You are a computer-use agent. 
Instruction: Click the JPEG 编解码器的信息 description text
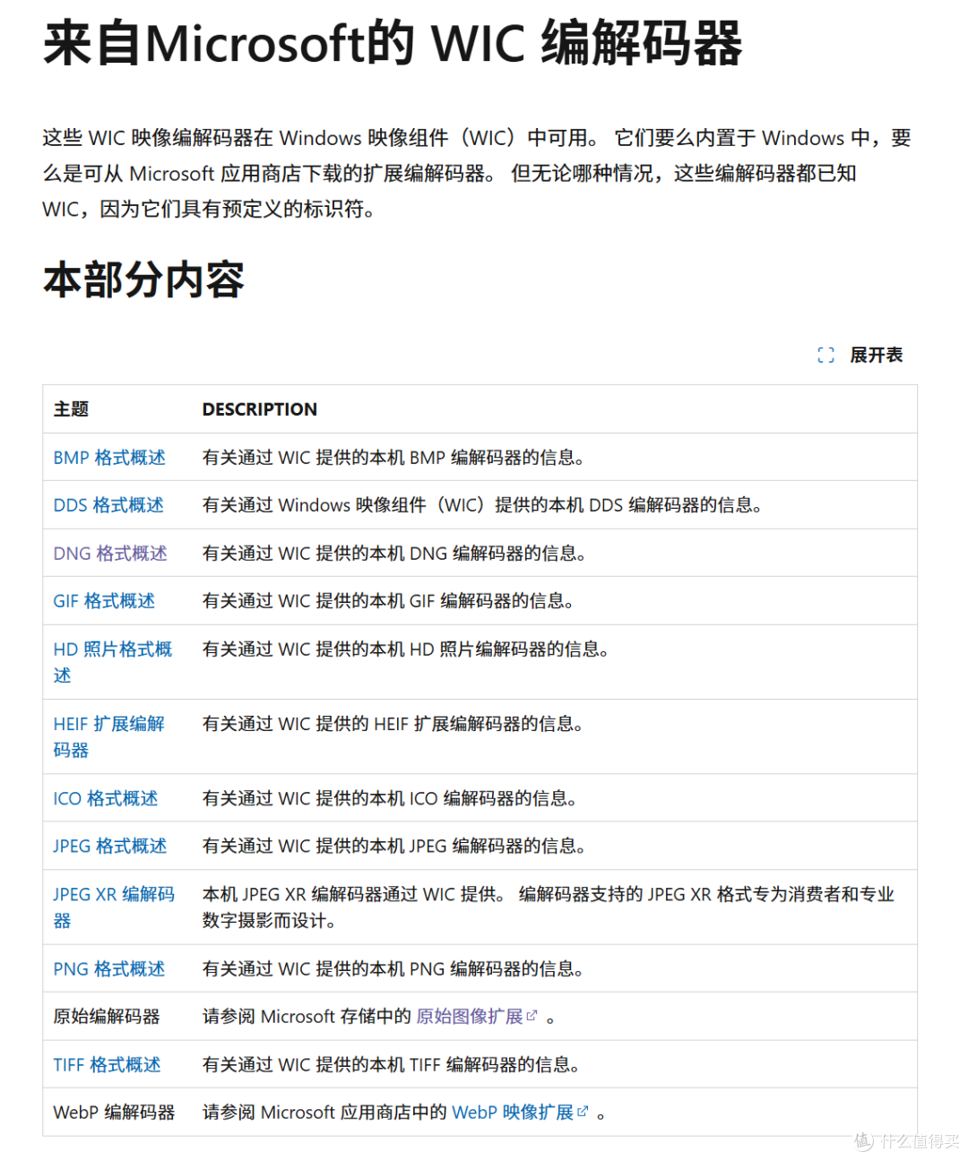point(394,846)
